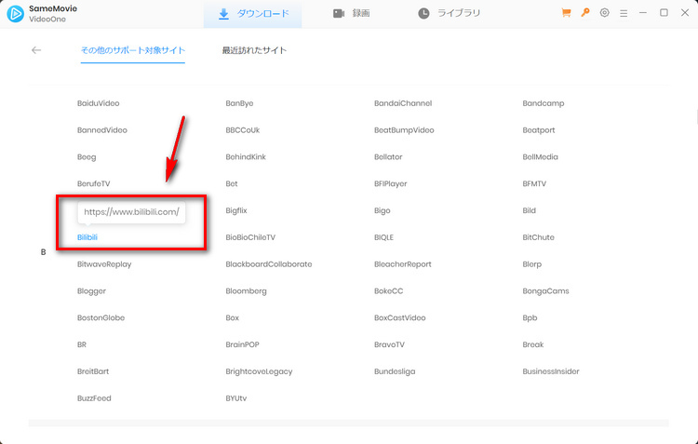Viewport: 698px width, 444px height.
Task: Click the BravoTV site name
Action: (389, 344)
